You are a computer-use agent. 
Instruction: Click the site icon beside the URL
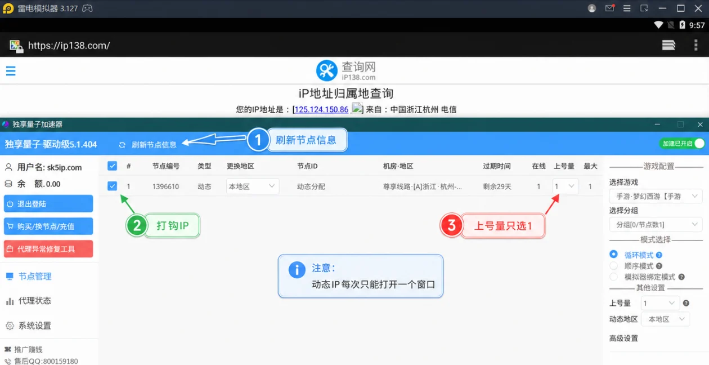(16, 46)
